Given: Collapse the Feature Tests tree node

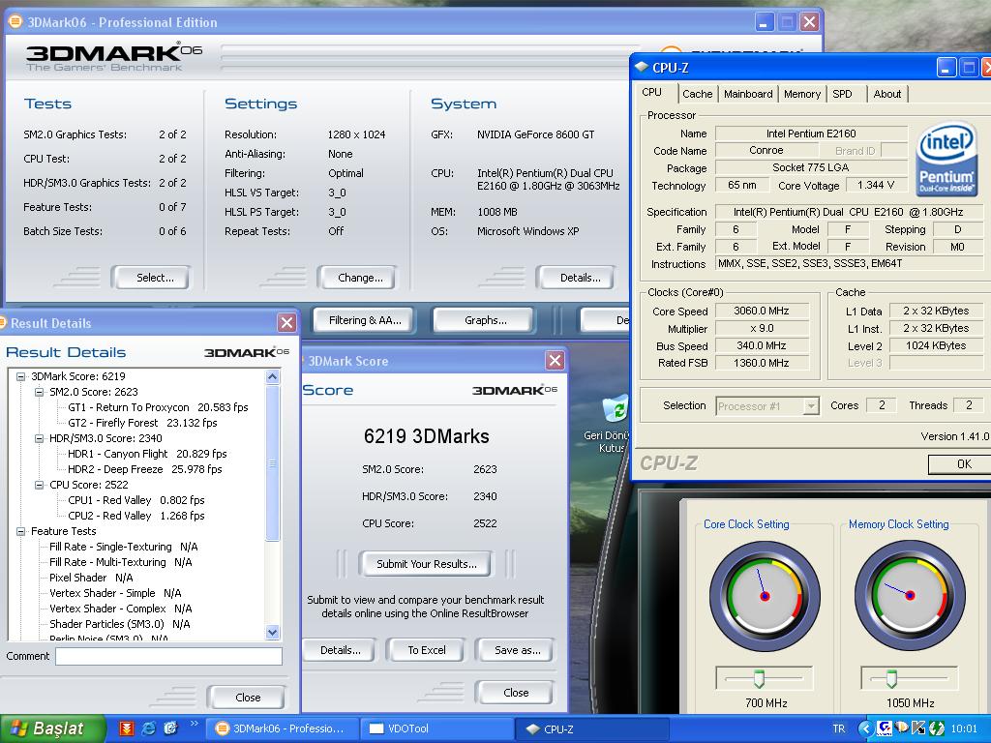Looking at the screenshot, I should click(20, 531).
